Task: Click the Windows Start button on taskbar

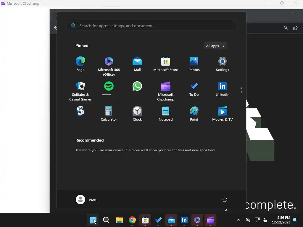Action: coord(93,220)
